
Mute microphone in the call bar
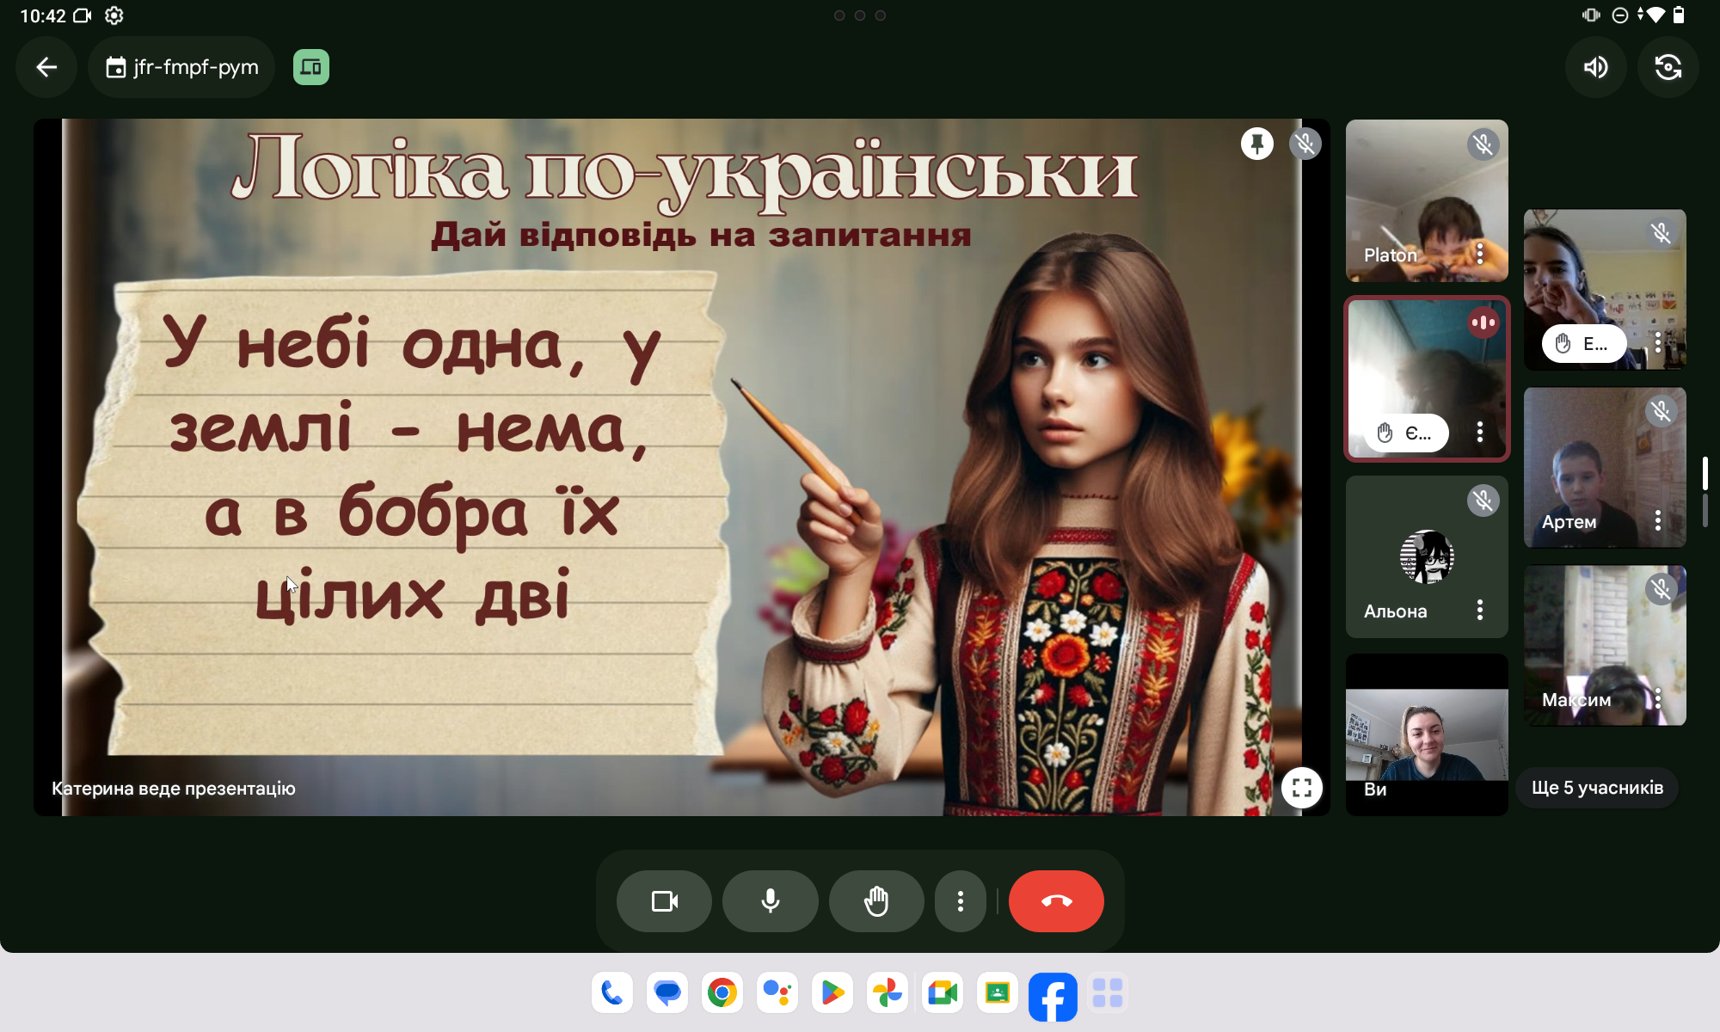770,901
